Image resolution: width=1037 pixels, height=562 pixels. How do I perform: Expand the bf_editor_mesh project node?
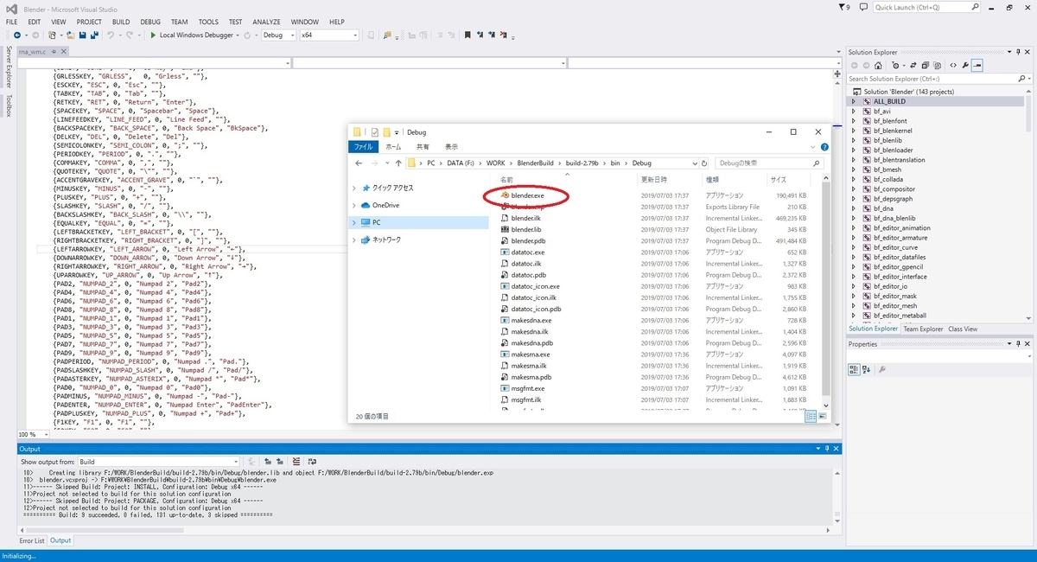(x=854, y=305)
